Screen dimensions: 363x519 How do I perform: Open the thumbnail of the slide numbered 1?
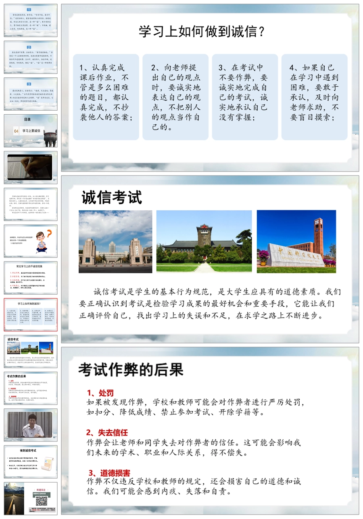click(31, 21)
